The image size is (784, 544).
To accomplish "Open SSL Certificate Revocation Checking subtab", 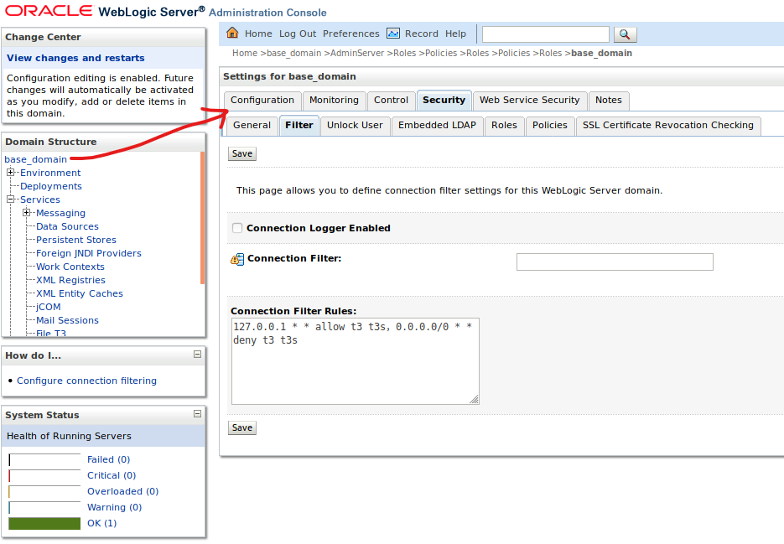I will click(x=668, y=126).
